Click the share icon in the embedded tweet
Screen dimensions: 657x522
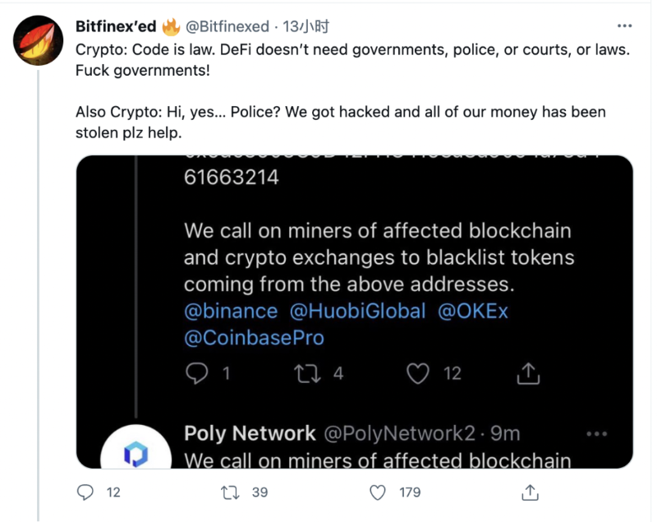528,373
